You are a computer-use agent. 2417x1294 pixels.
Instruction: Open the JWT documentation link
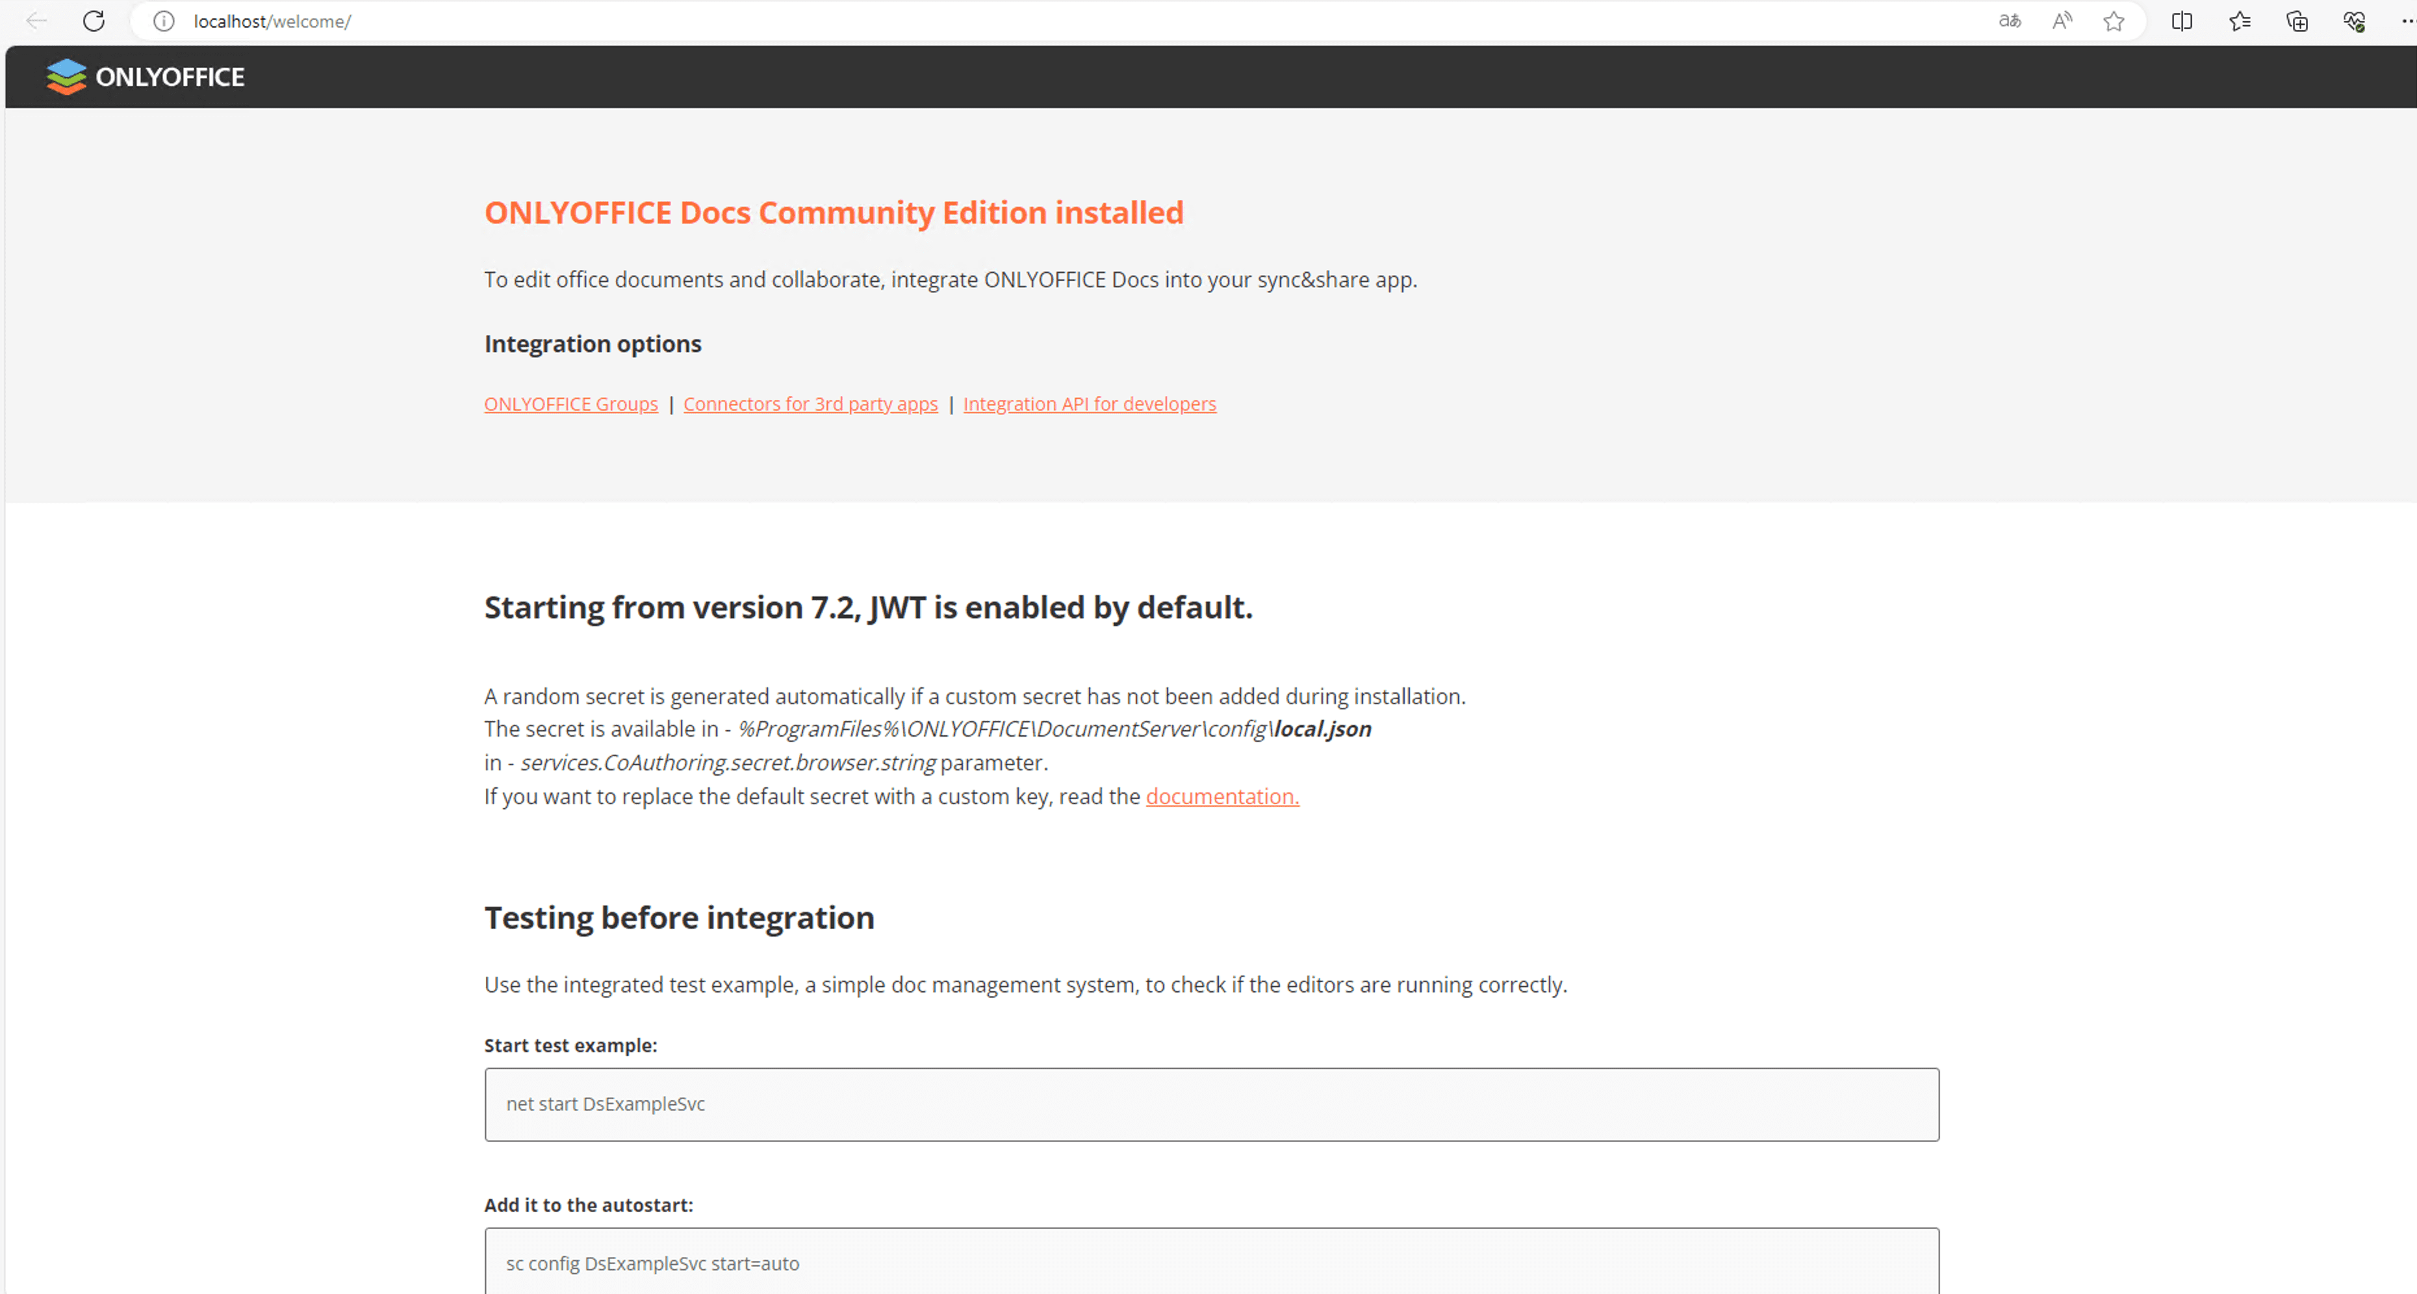pos(1221,796)
